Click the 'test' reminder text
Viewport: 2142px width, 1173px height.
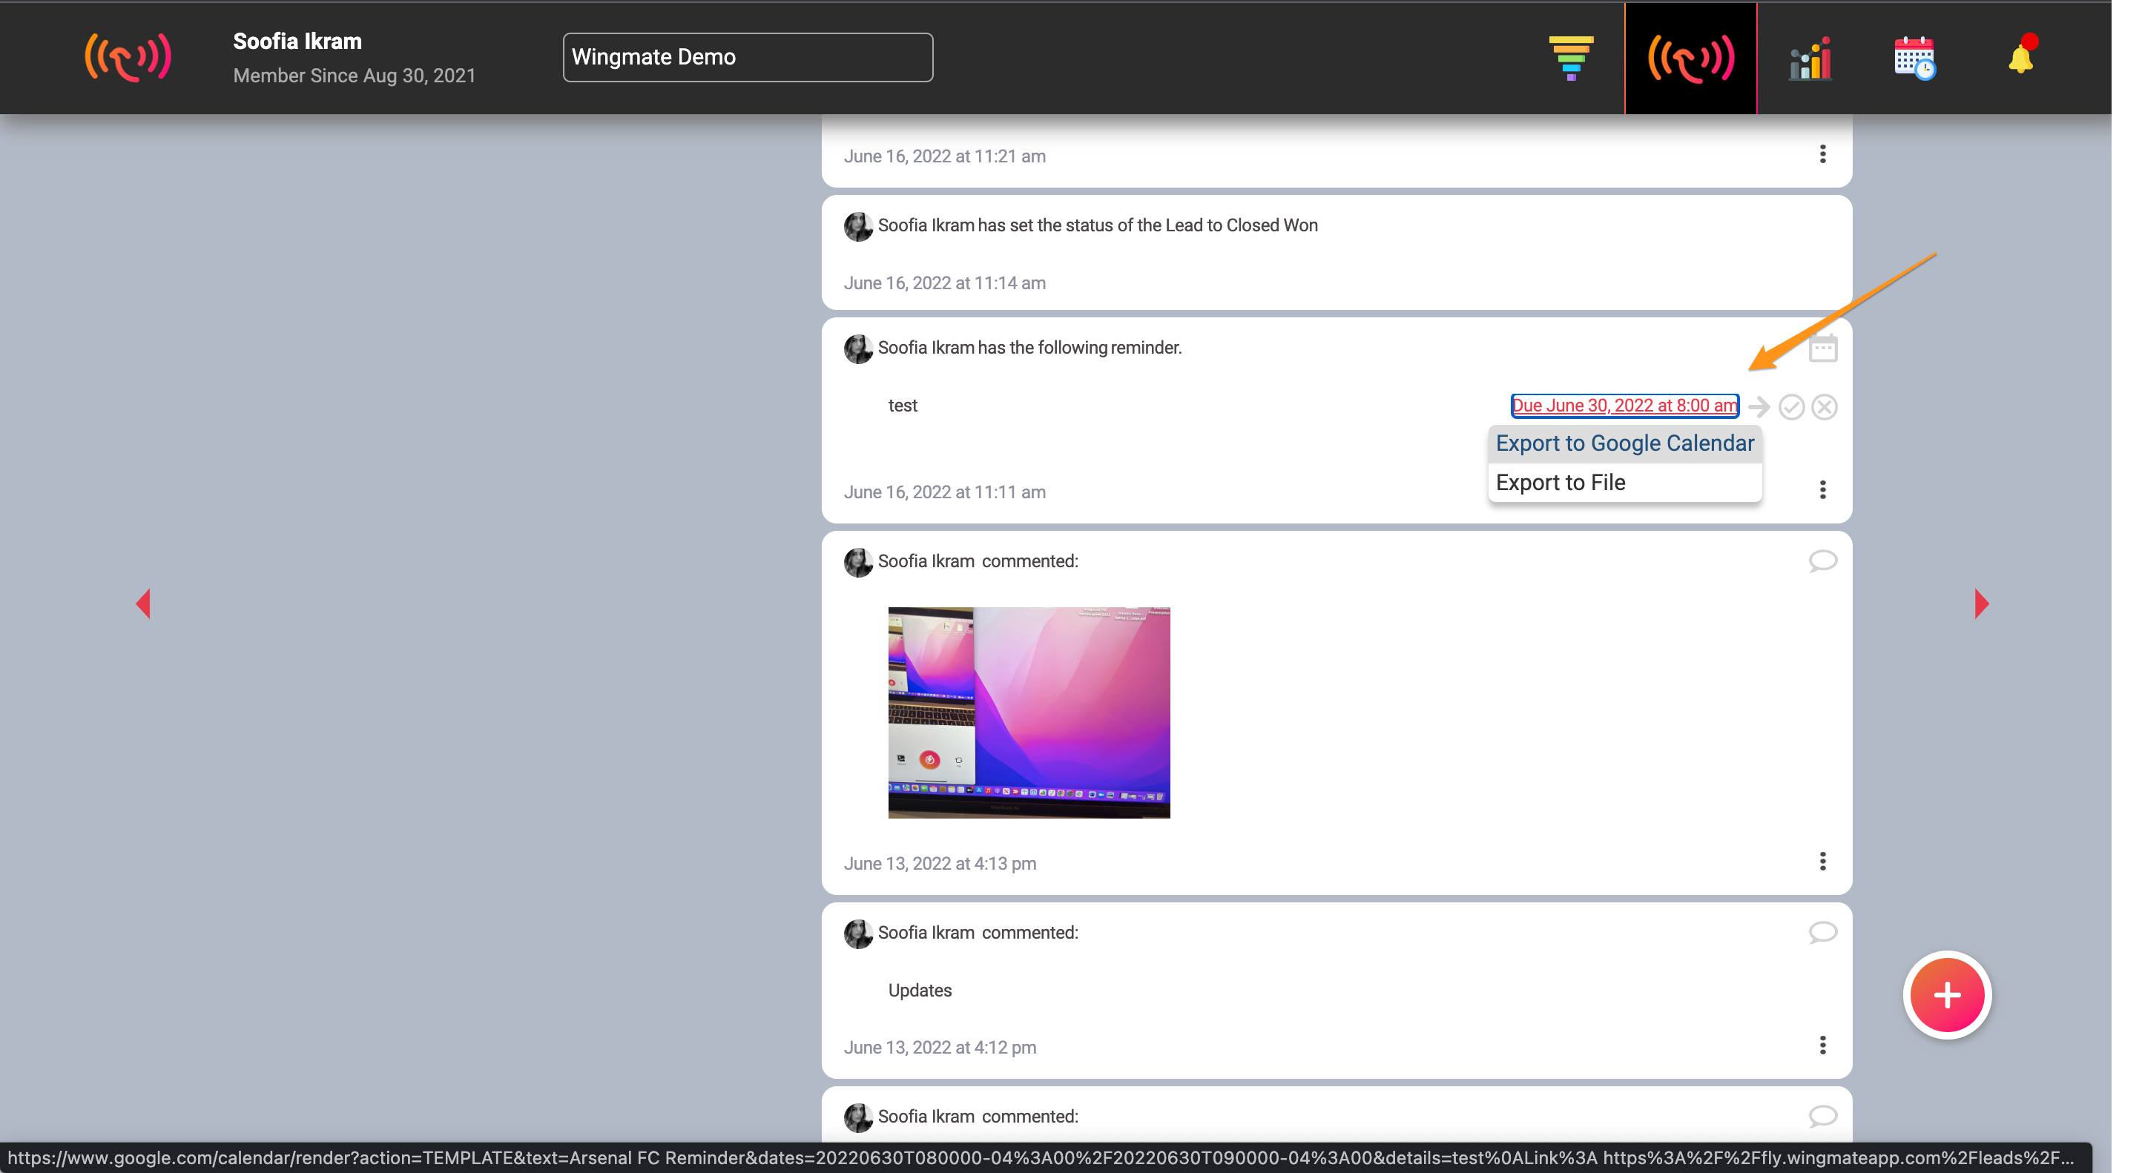coord(902,406)
